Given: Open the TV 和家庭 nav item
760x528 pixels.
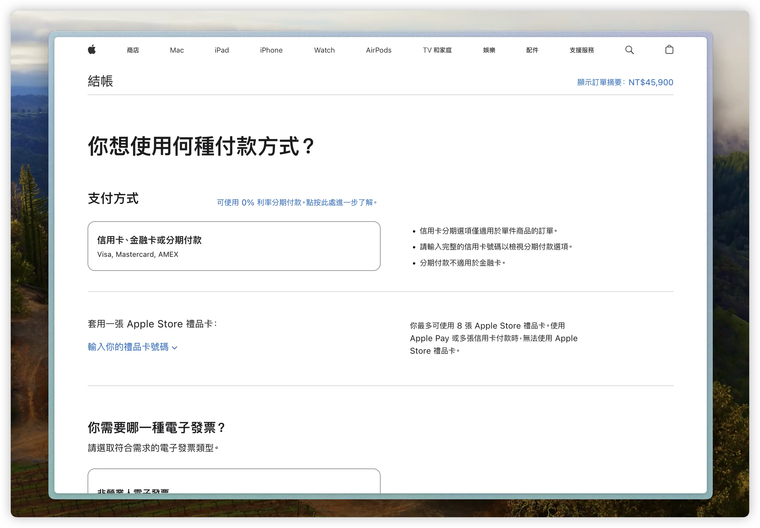Looking at the screenshot, I should [437, 50].
